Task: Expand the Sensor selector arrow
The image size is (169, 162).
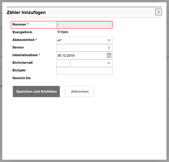Action: pyautogui.click(x=109, y=48)
